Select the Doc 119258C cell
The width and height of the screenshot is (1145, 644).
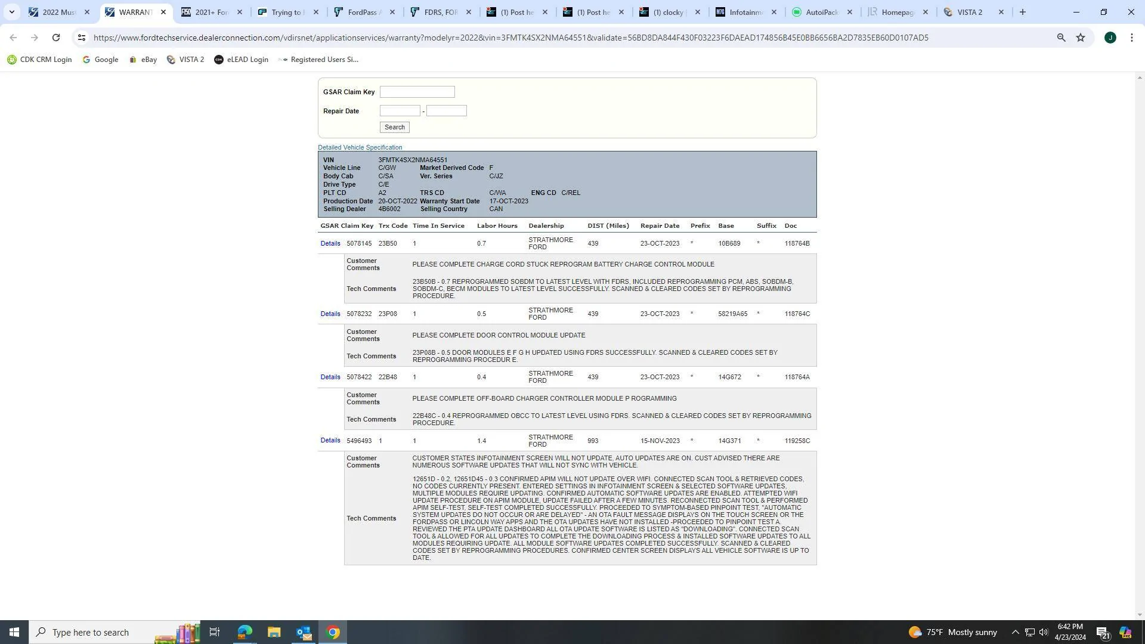[797, 441]
